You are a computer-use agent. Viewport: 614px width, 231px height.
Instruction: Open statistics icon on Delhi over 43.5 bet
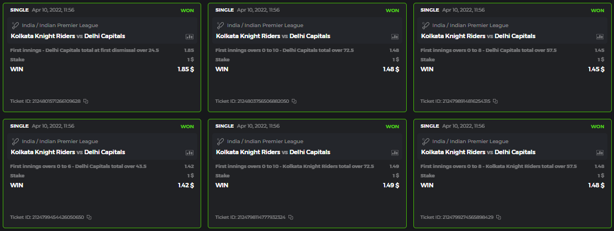click(x=190, y=153)
